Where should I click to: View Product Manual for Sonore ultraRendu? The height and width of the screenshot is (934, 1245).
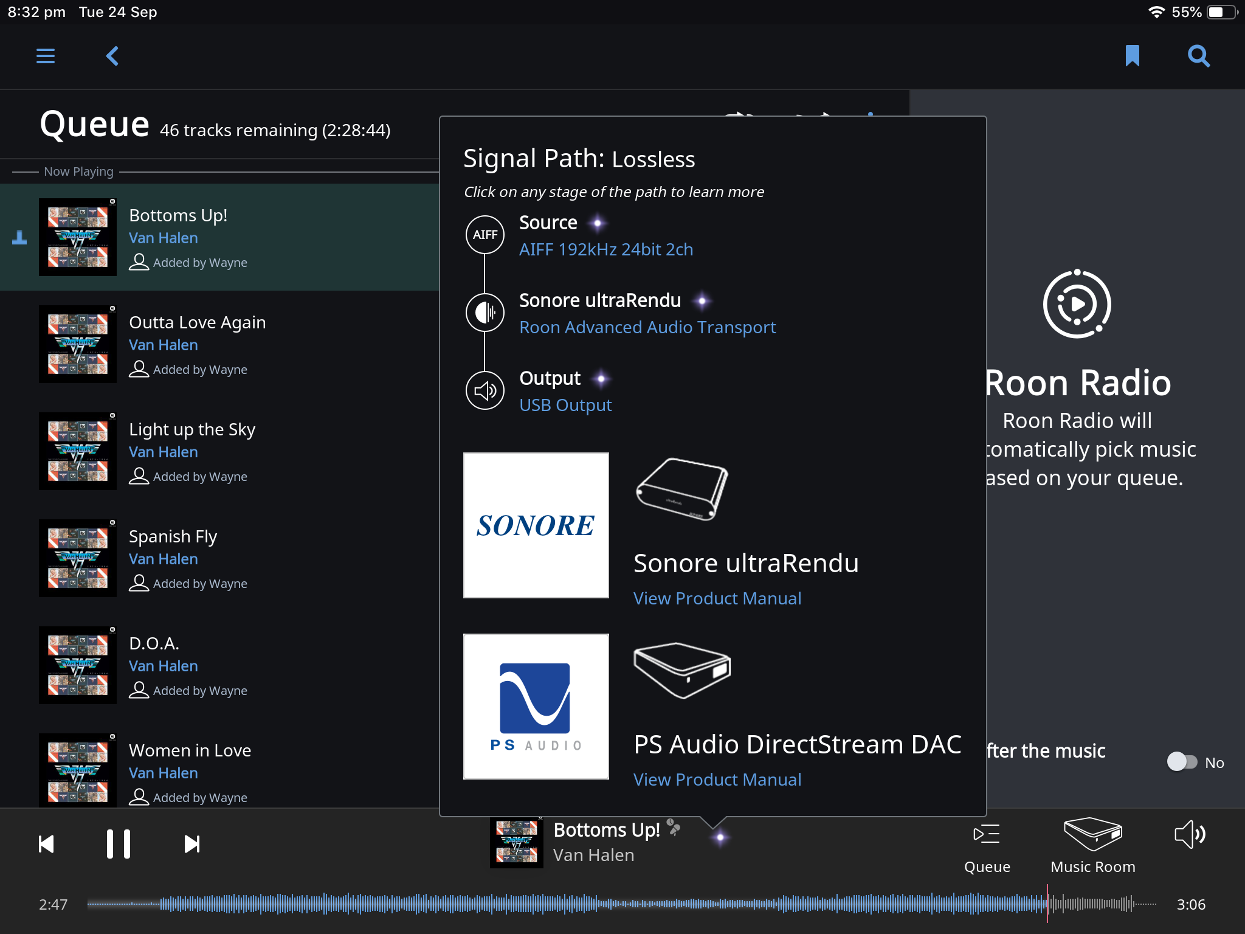pyautogui.click(x=717, y=598)
